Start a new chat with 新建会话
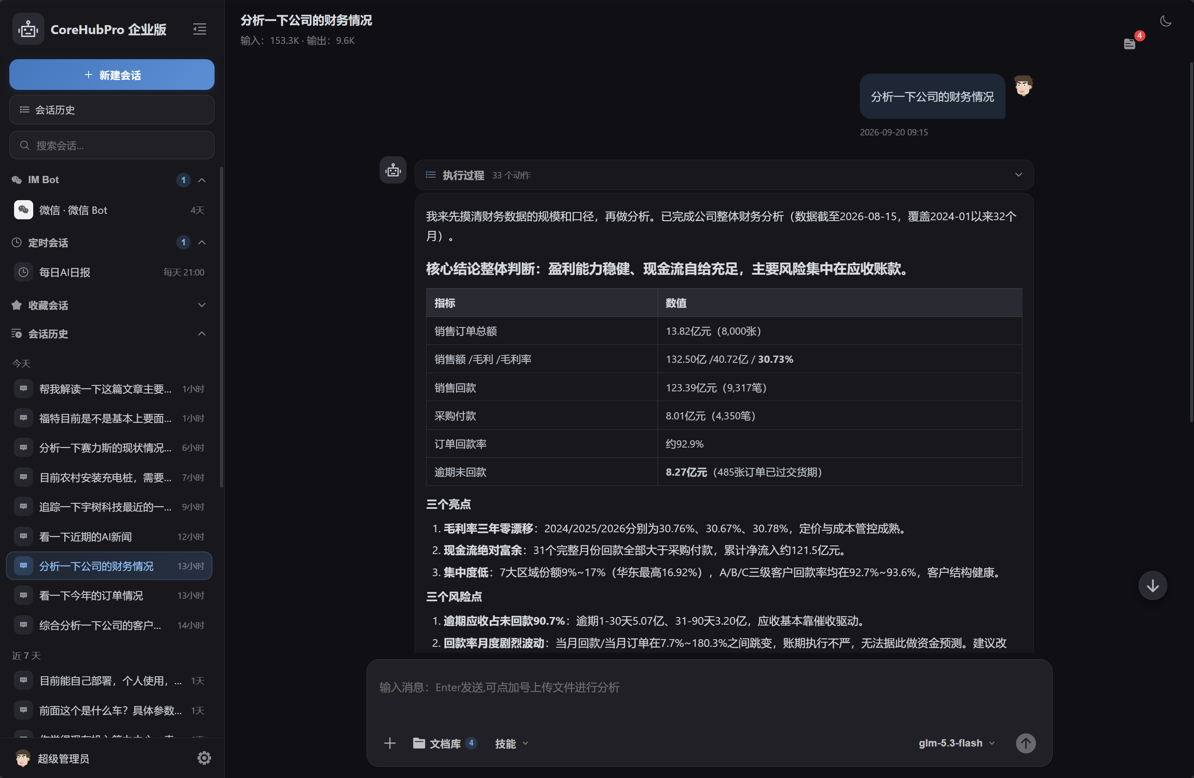This screenshot has height=778, width=1194. 112,75
